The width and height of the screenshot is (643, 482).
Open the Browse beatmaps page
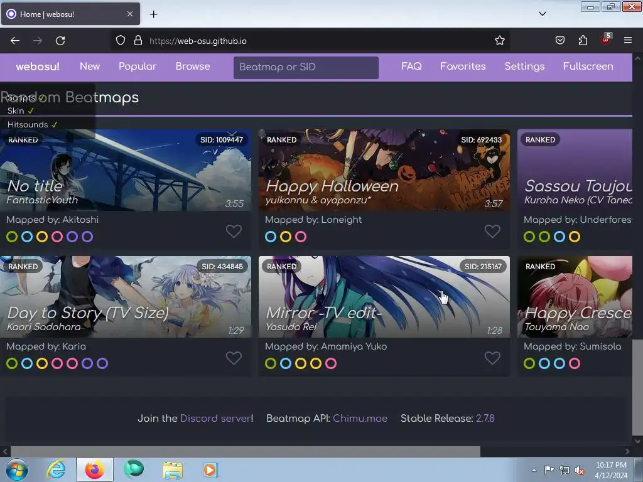pyautogui.click(x=193, y=67)
